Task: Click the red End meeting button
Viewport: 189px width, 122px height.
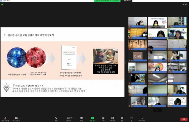Action: [x=184, y=118]
